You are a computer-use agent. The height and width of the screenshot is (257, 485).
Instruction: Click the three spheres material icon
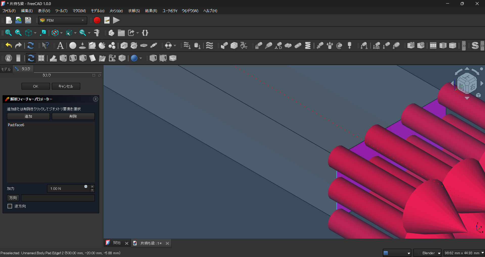(112, 45)
